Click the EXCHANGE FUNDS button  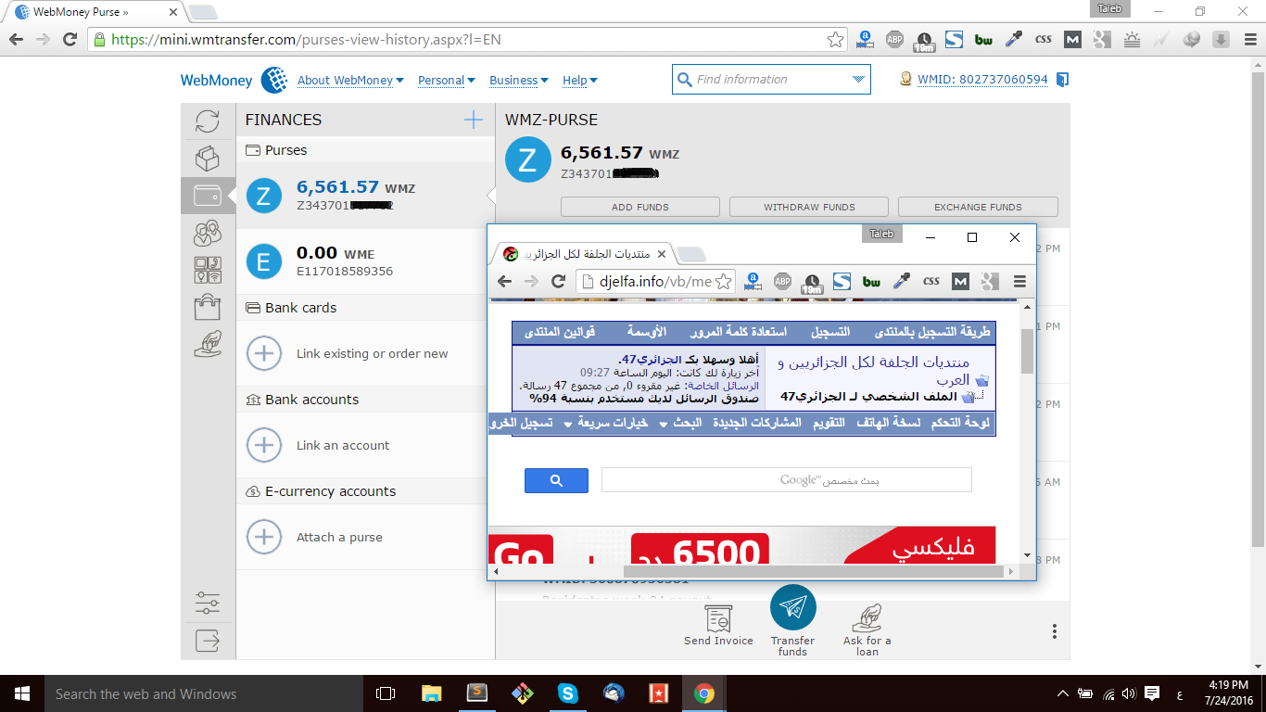(978, 207)
